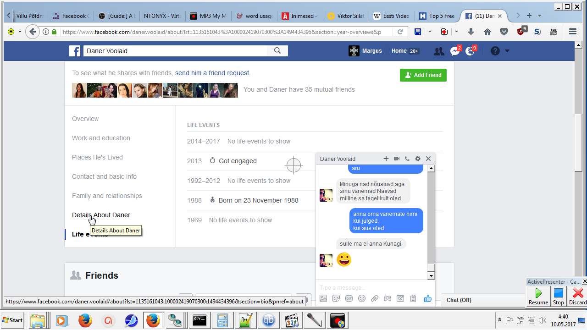Show hidden system tray icons arrow
587x330 pixels.
click(499, 319)
